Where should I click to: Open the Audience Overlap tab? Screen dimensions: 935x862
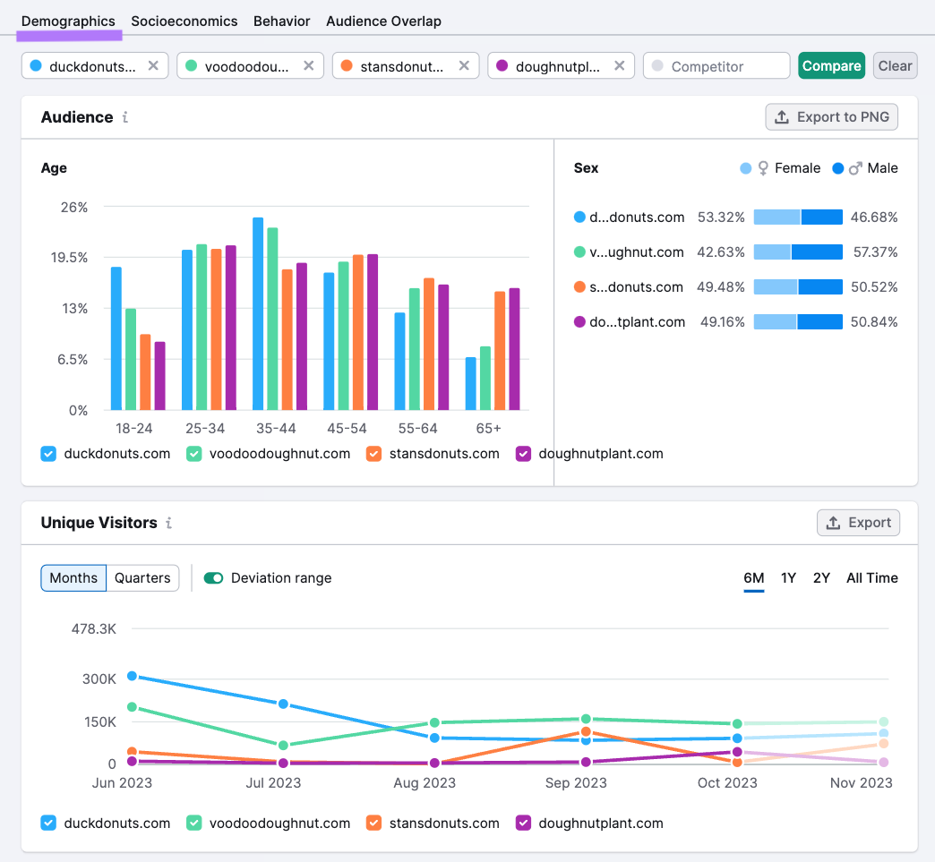point(383,20)
